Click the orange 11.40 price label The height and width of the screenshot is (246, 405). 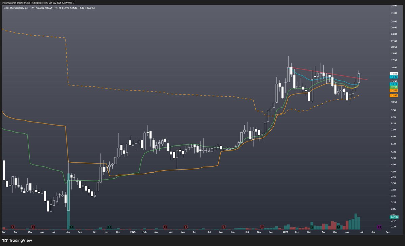click(x=394, y=96)
